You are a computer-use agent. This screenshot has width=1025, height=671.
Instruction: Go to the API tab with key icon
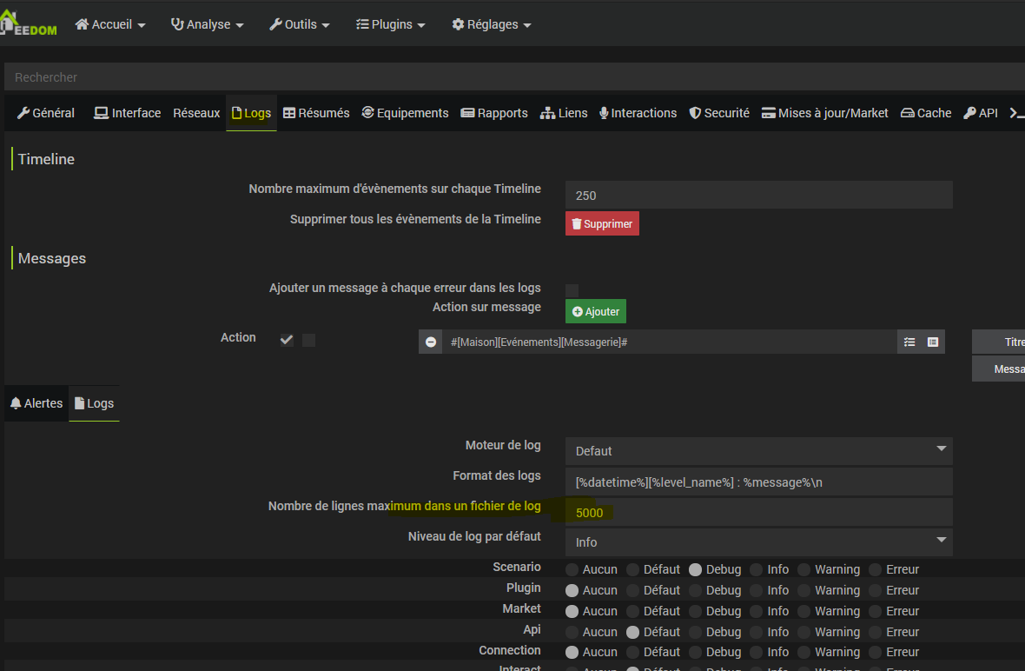point(981,113)
